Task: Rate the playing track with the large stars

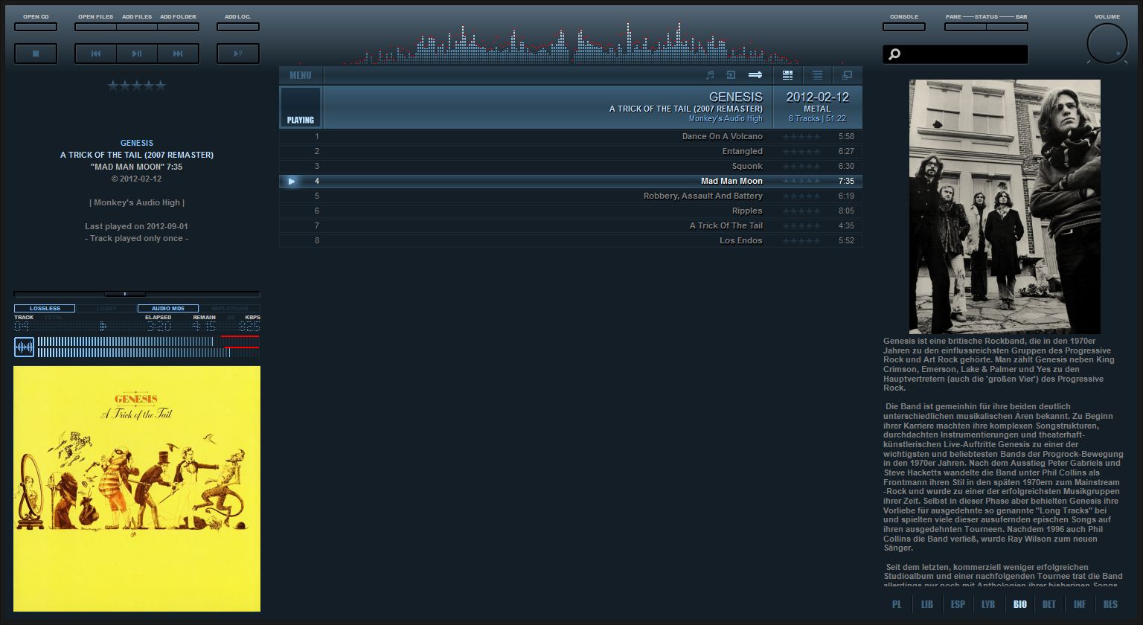Action: [137, 86]
